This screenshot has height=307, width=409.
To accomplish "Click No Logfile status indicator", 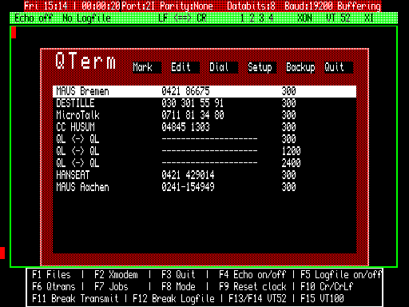I will [86, 18].
